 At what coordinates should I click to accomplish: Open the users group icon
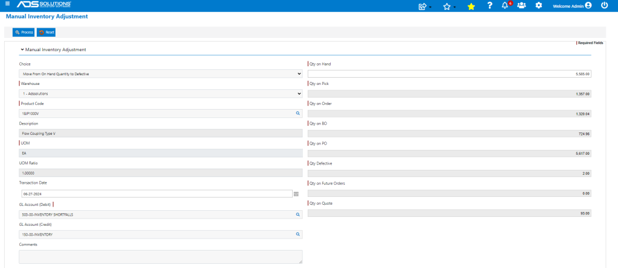click(x=521, y=5)
